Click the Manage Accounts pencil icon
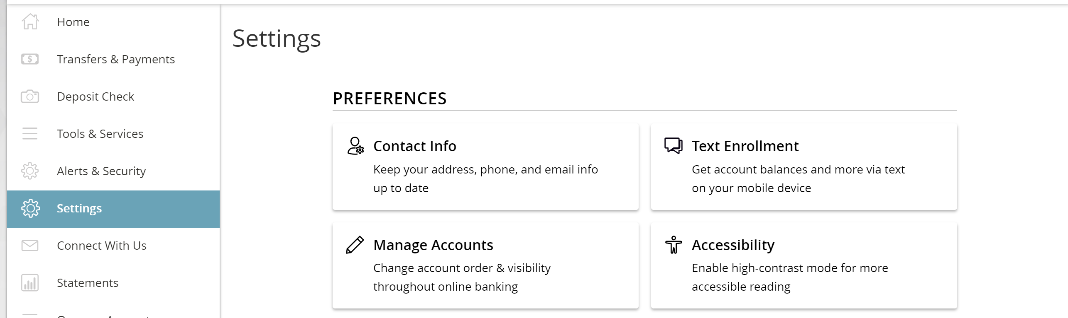Viewport: 1068px width, 318px height. pos(355,245)
